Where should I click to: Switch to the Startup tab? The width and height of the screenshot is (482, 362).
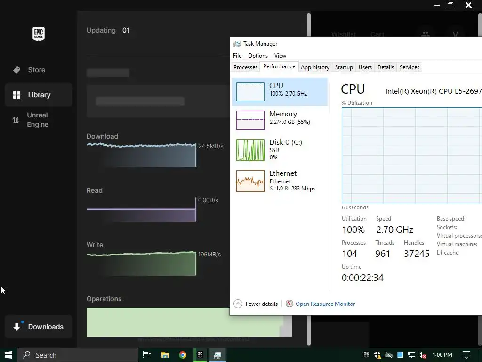[x=344, y=67]
